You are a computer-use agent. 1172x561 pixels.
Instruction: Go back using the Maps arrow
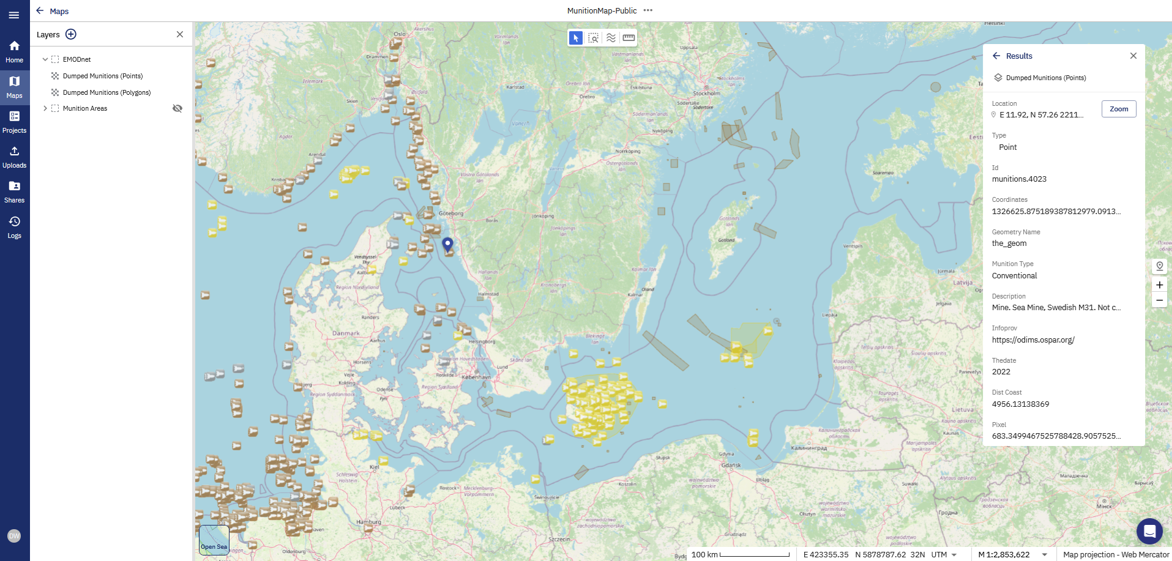click(x=40, y=10)
